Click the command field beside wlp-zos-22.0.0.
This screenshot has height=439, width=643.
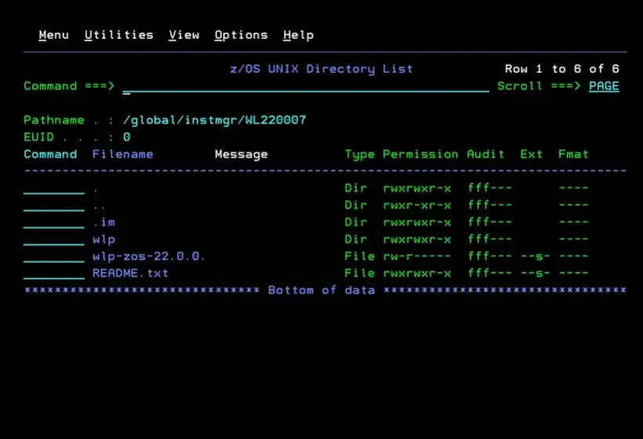(54, 256)
